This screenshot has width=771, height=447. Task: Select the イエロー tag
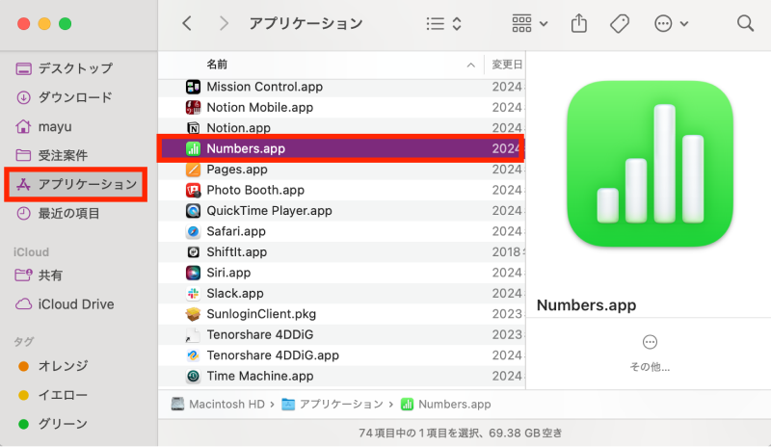click(53, 395)
